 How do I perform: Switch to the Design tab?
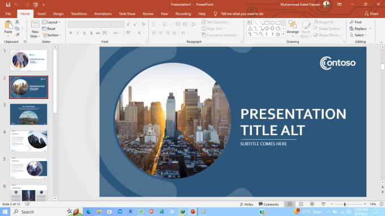point(58,14)
